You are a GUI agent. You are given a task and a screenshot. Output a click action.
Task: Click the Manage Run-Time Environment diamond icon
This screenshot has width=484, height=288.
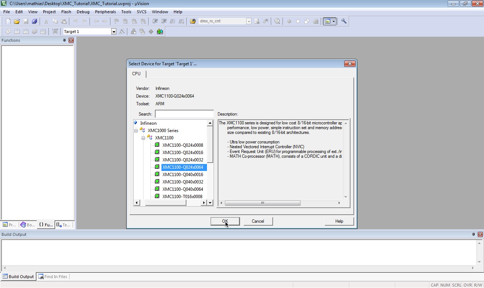click(x=151, y=32)
